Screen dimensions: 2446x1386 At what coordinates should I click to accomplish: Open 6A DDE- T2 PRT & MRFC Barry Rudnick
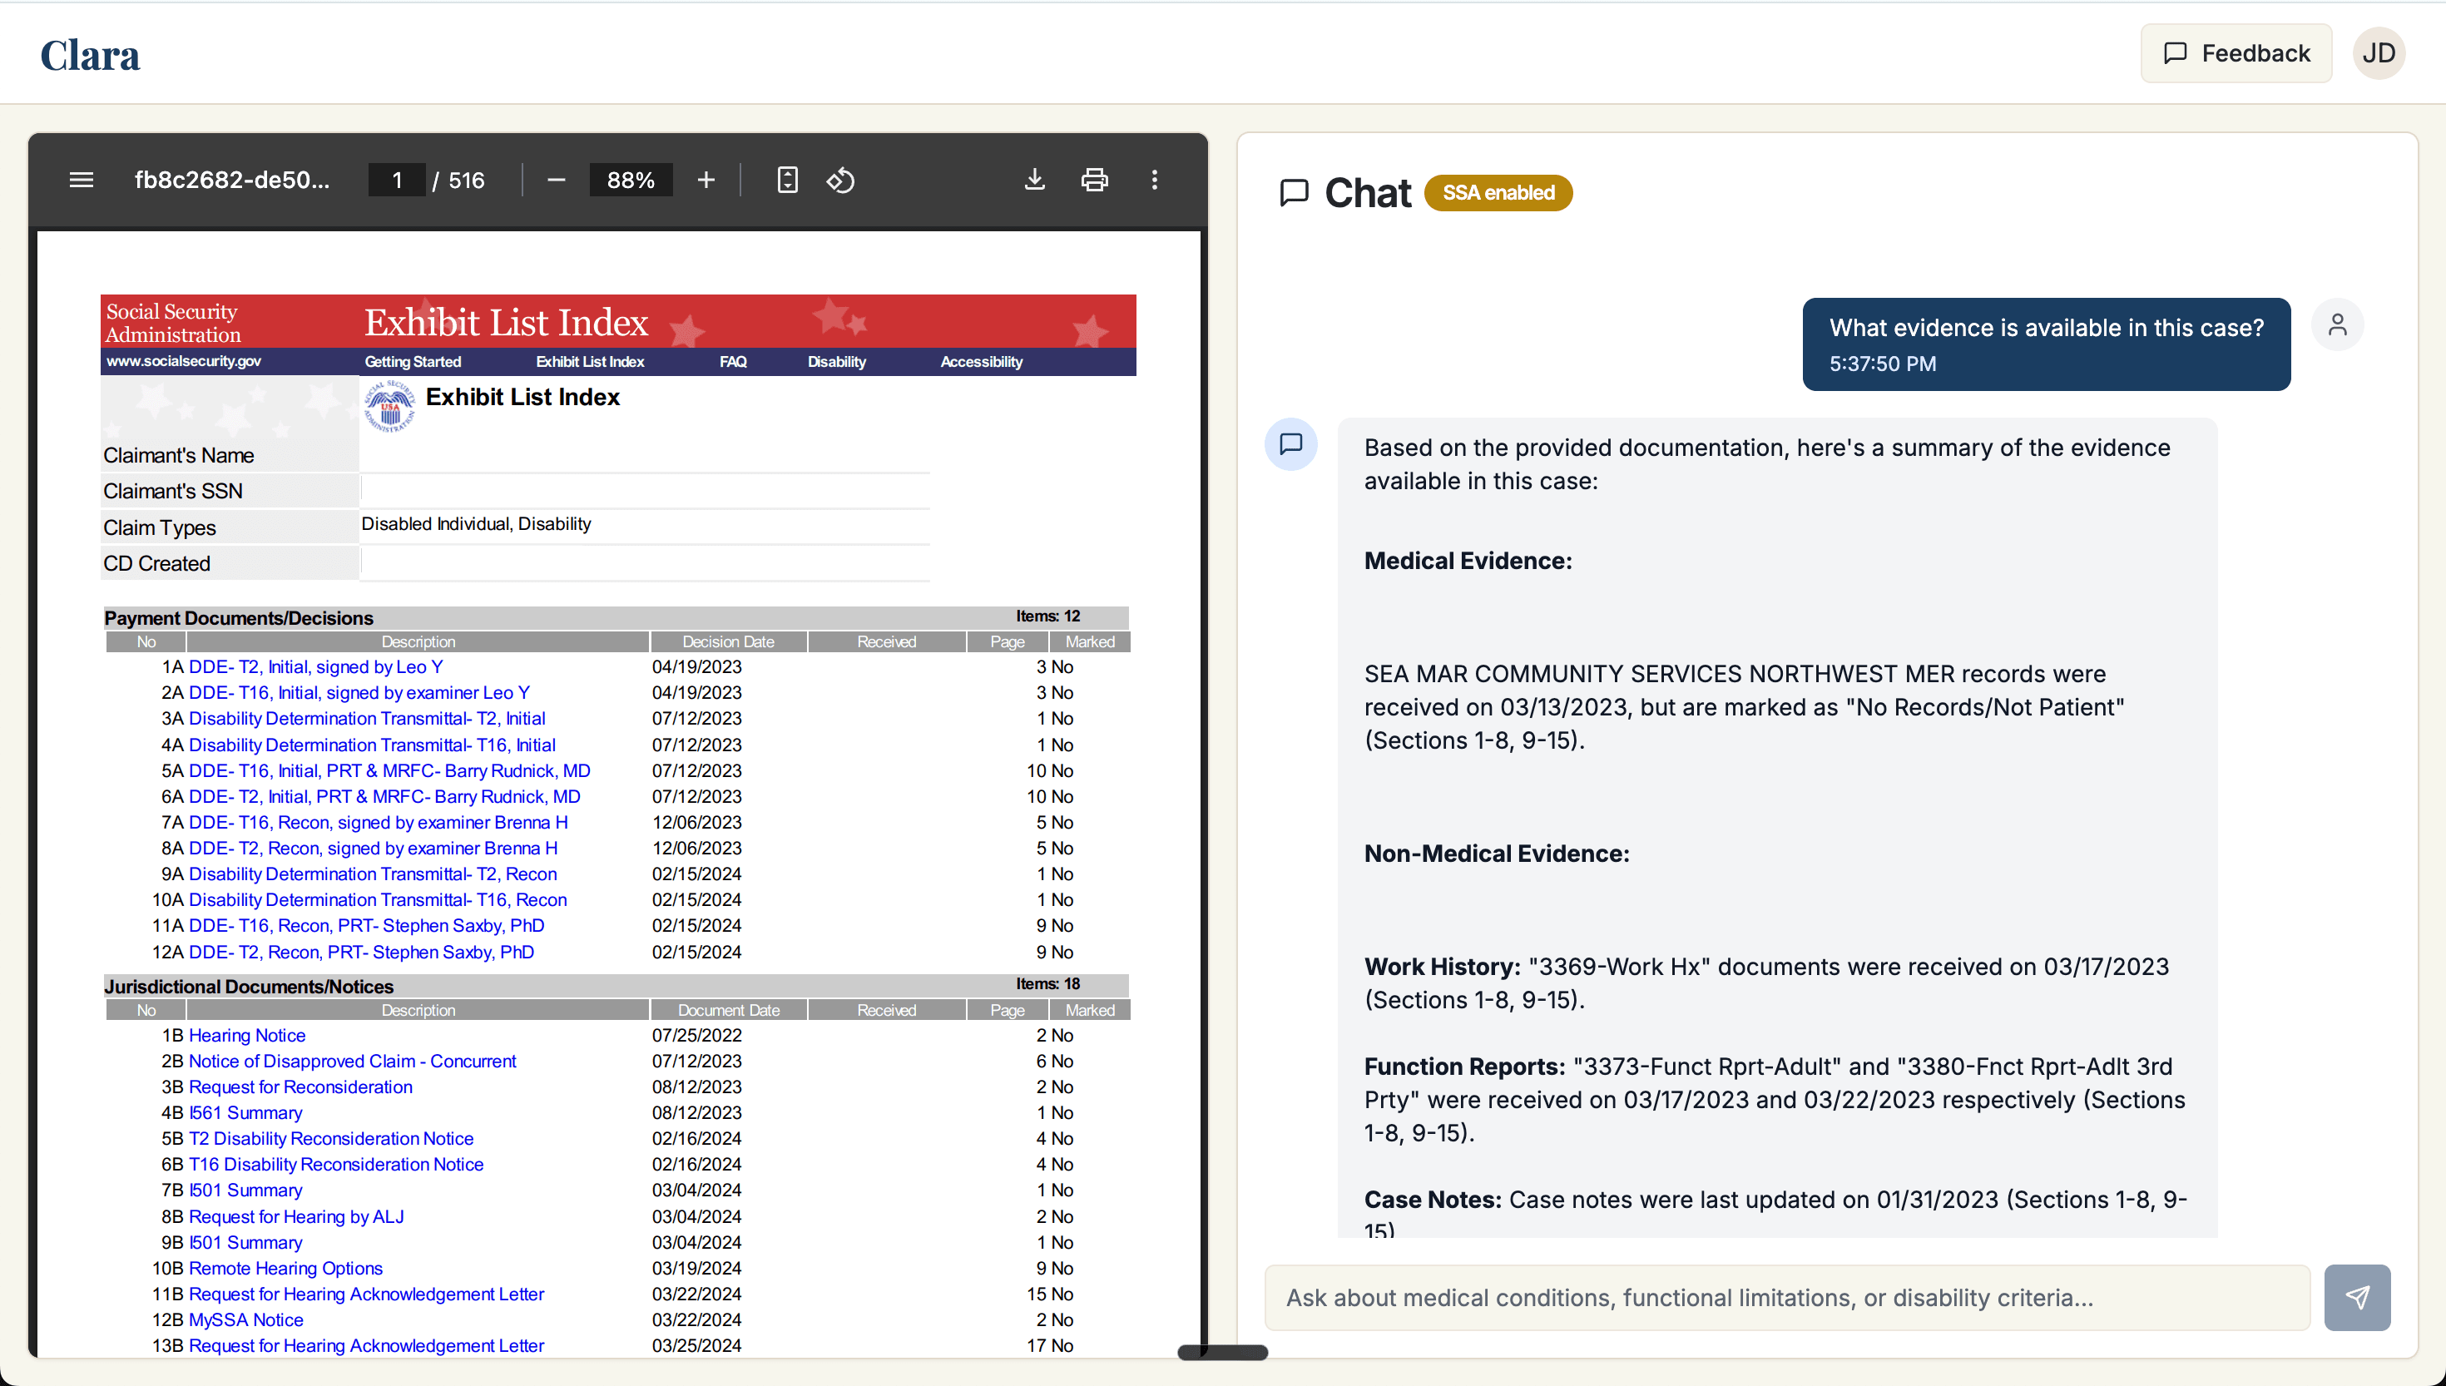click(x=384, y=796)
